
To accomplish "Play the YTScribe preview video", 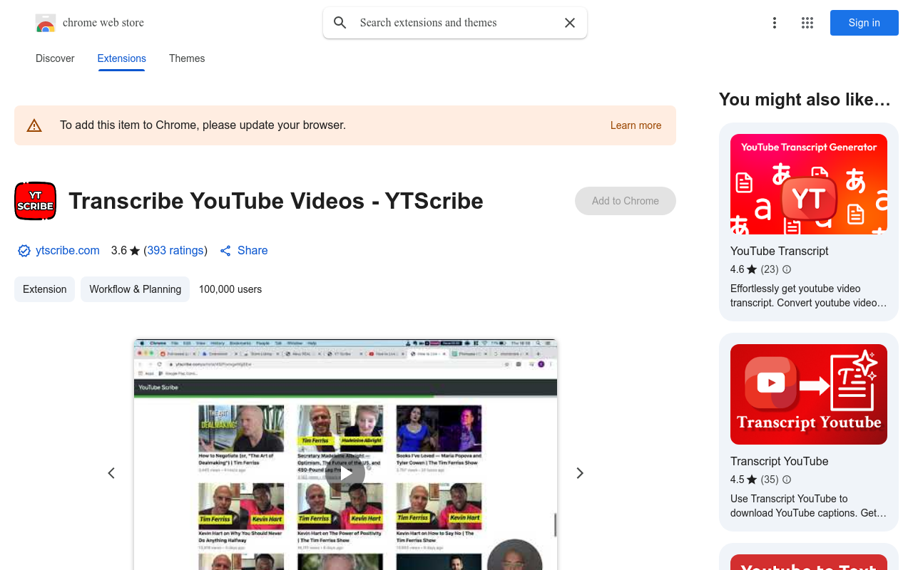I will 345,473.
